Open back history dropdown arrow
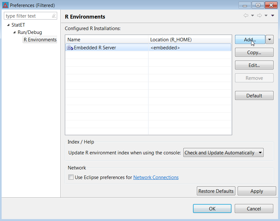Image resolution: width=280 pixels, height=221 pixels. point(252,15)
